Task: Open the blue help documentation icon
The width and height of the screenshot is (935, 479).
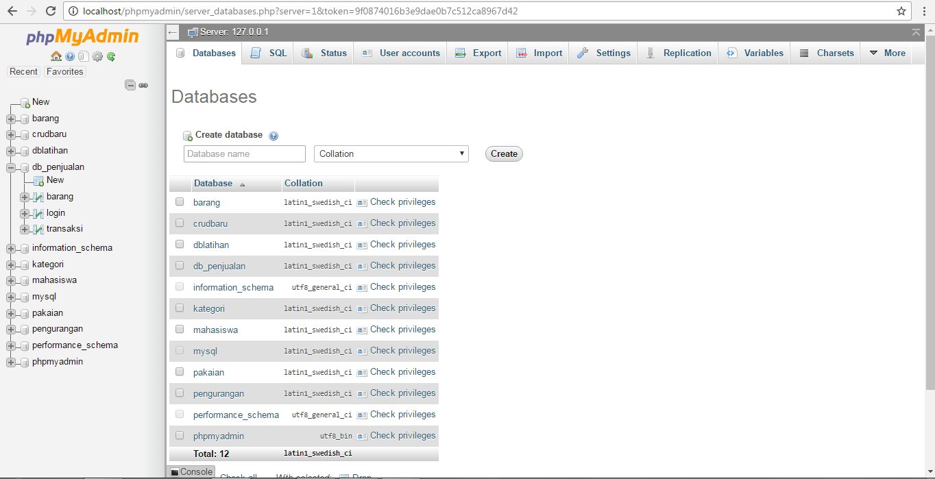Action: [x=70, y=56]
